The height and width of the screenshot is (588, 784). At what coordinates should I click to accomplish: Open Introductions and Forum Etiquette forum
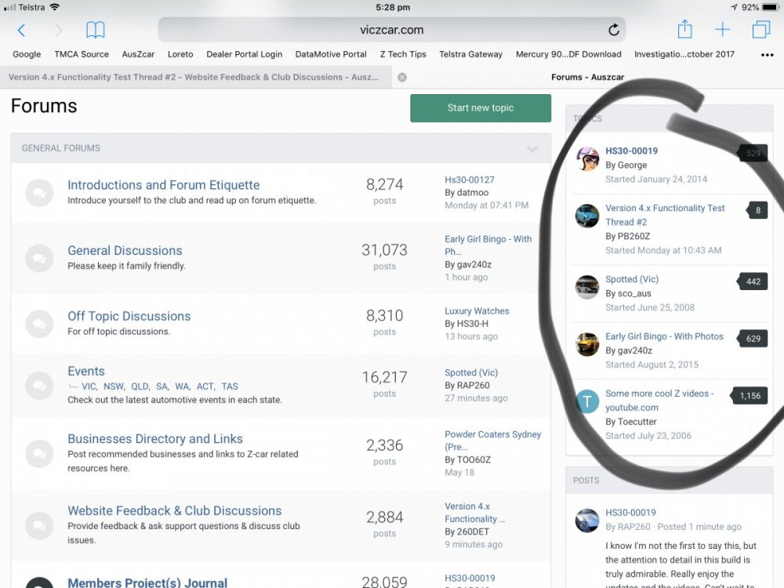coord(163,185)
